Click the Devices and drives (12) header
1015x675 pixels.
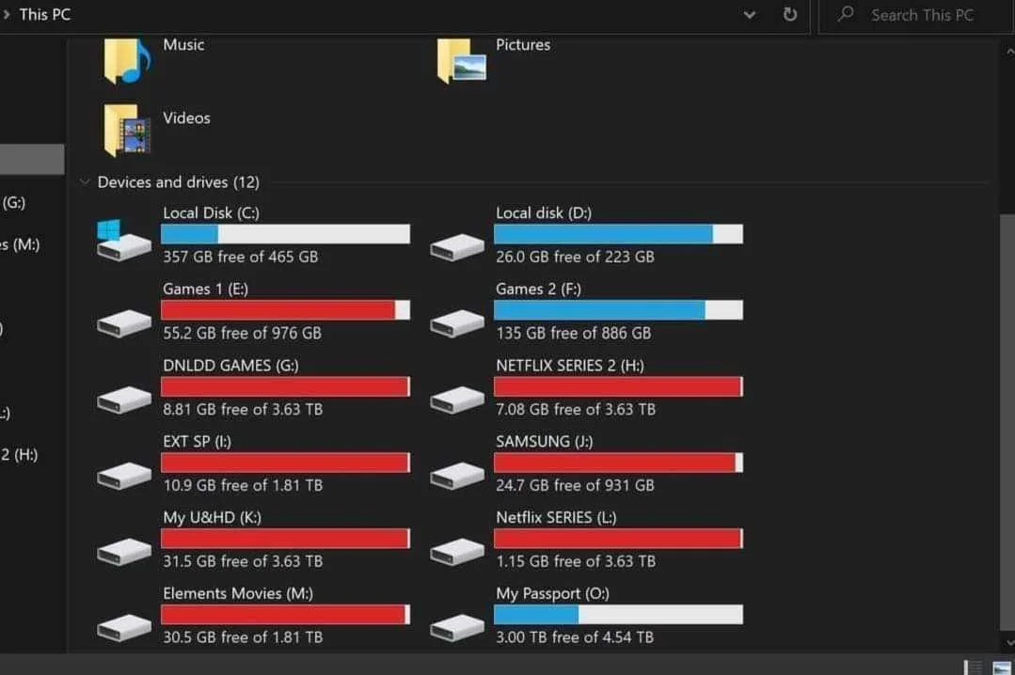tap(178, 181)
